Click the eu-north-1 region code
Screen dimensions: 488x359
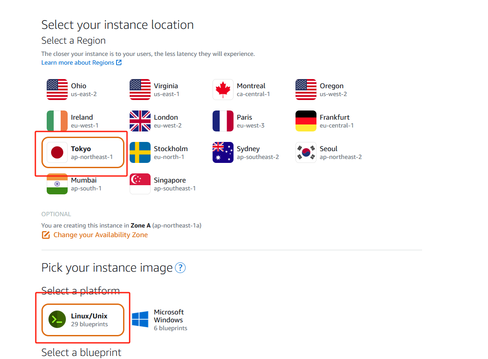(x=169, y=157)
